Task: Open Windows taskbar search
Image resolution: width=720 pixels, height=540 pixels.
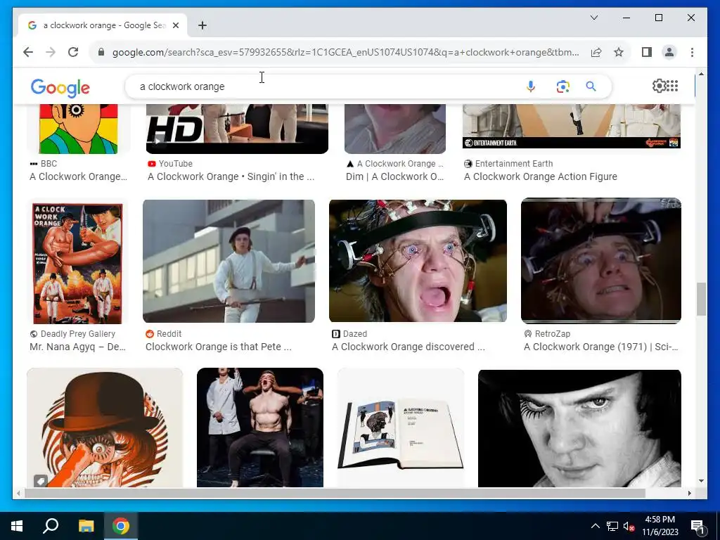Action: (51, 526)
